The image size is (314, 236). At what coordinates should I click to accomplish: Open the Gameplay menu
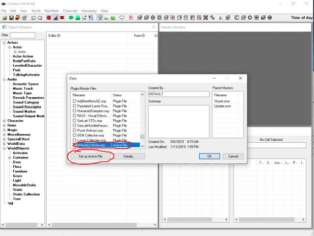point(90,10)
